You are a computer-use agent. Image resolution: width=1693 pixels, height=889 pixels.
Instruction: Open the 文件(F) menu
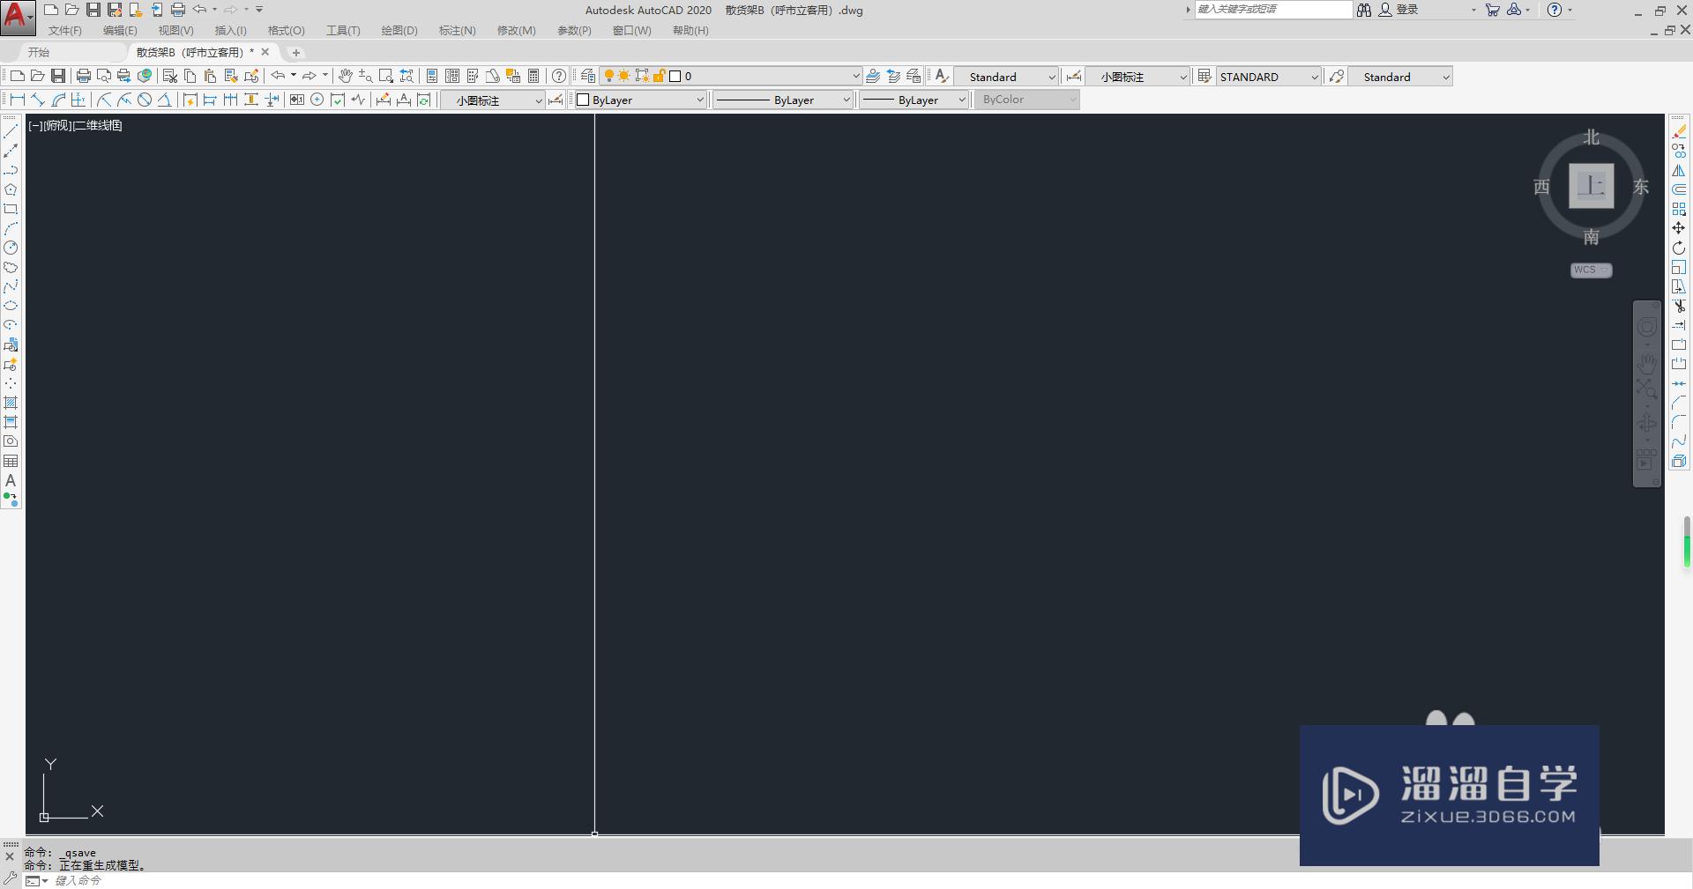pos(65,31)
